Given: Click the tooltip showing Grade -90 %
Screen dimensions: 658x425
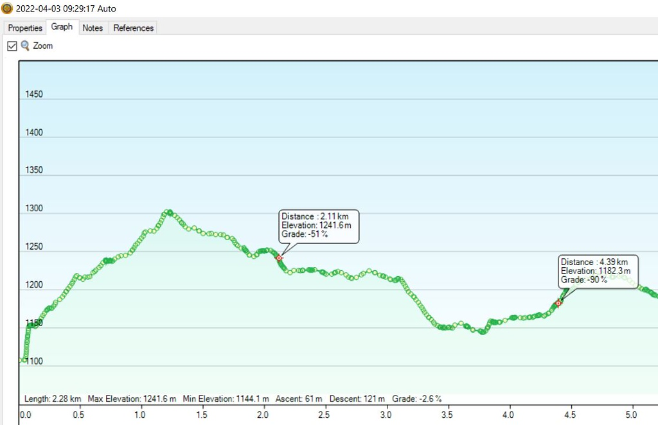Looking at the screenshot, I should click(x=598, y=271).
